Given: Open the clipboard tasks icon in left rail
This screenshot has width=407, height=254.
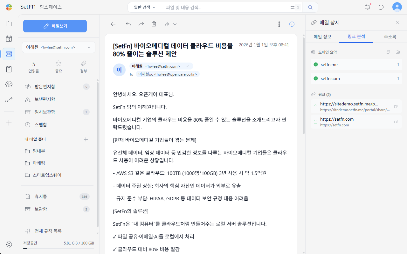Looking at the screenshot, I should pyautogui.click(x=9, y=69).
